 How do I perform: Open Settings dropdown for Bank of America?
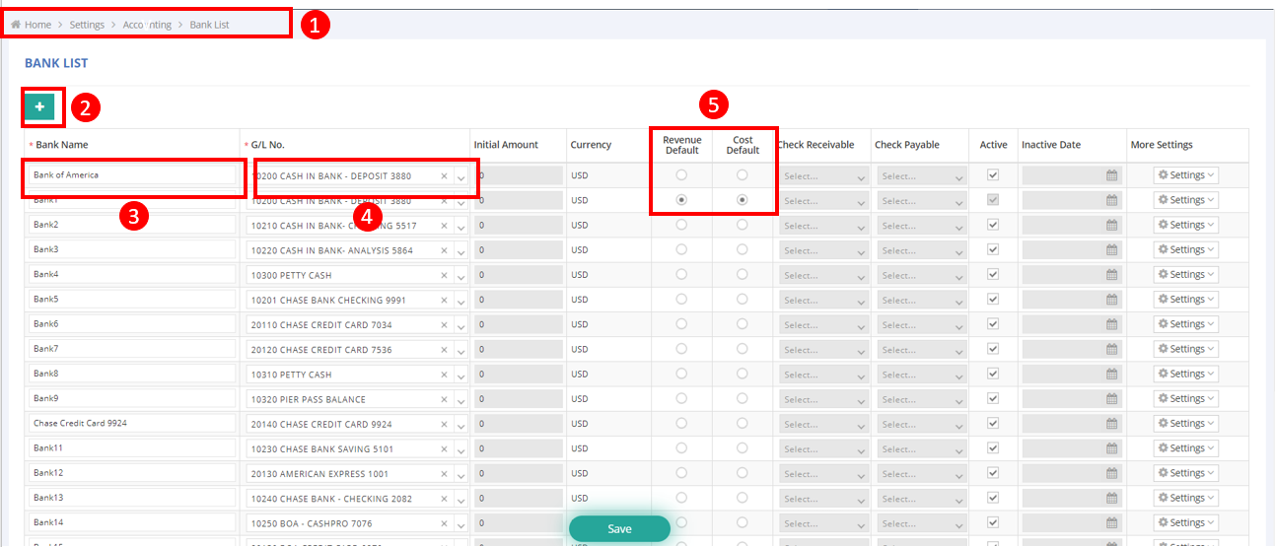pyautogui.click(x=1186, y=174)
